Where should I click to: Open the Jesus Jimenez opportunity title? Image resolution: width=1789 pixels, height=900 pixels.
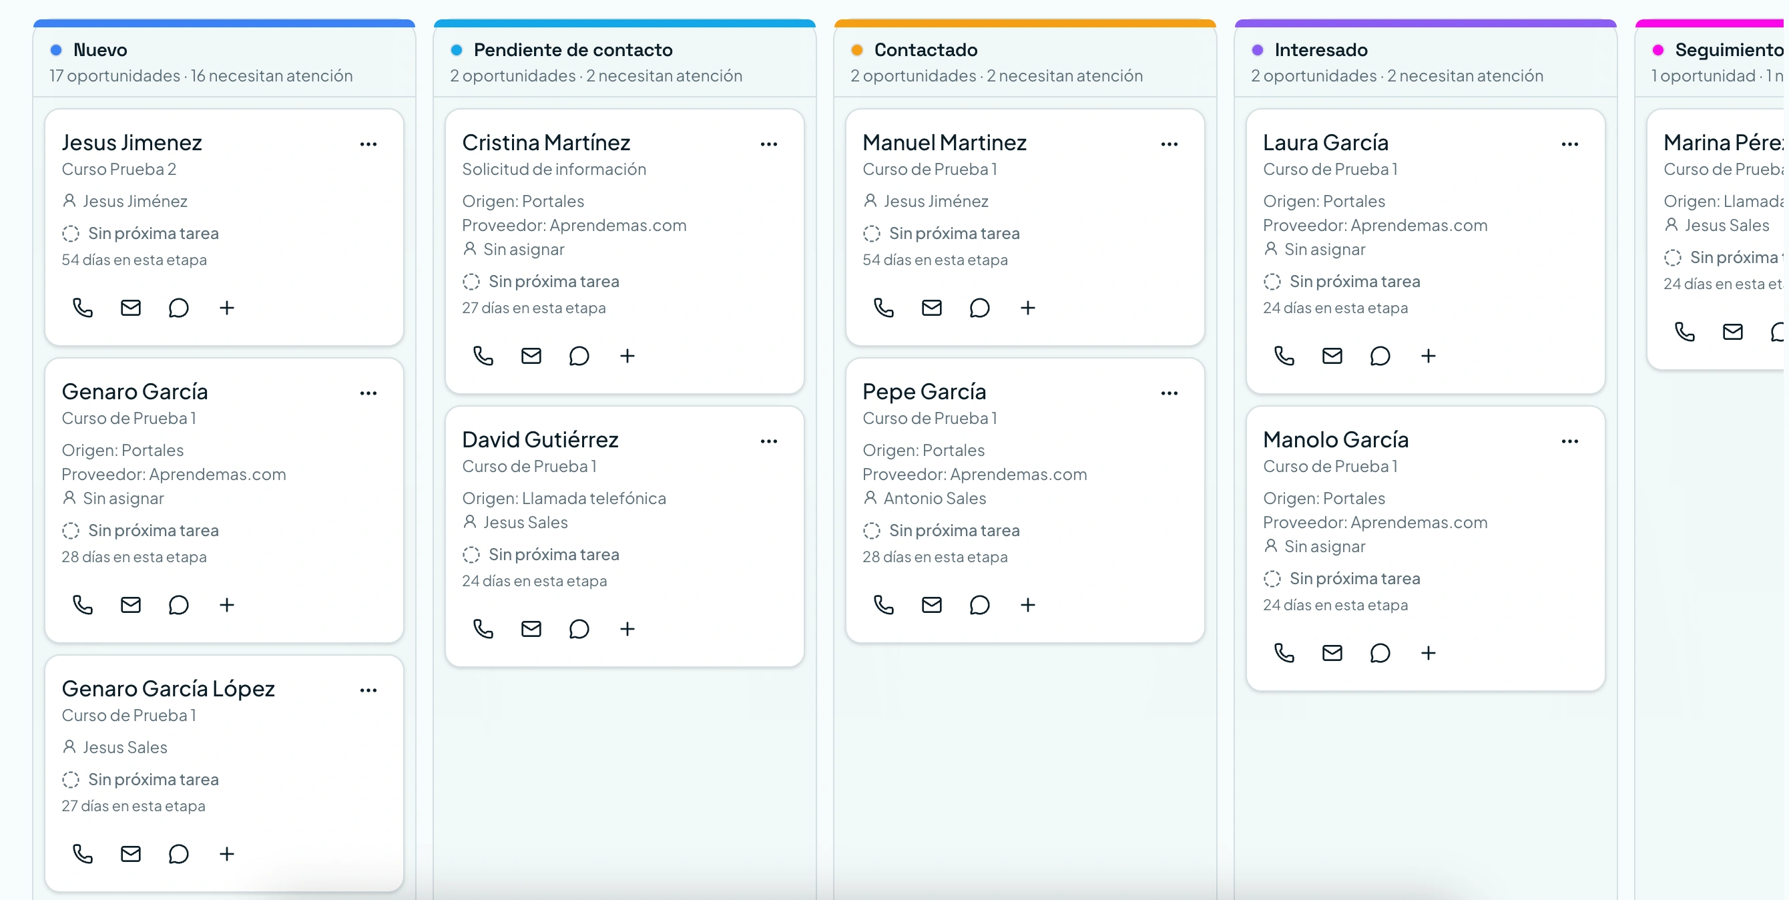[132, 142]
